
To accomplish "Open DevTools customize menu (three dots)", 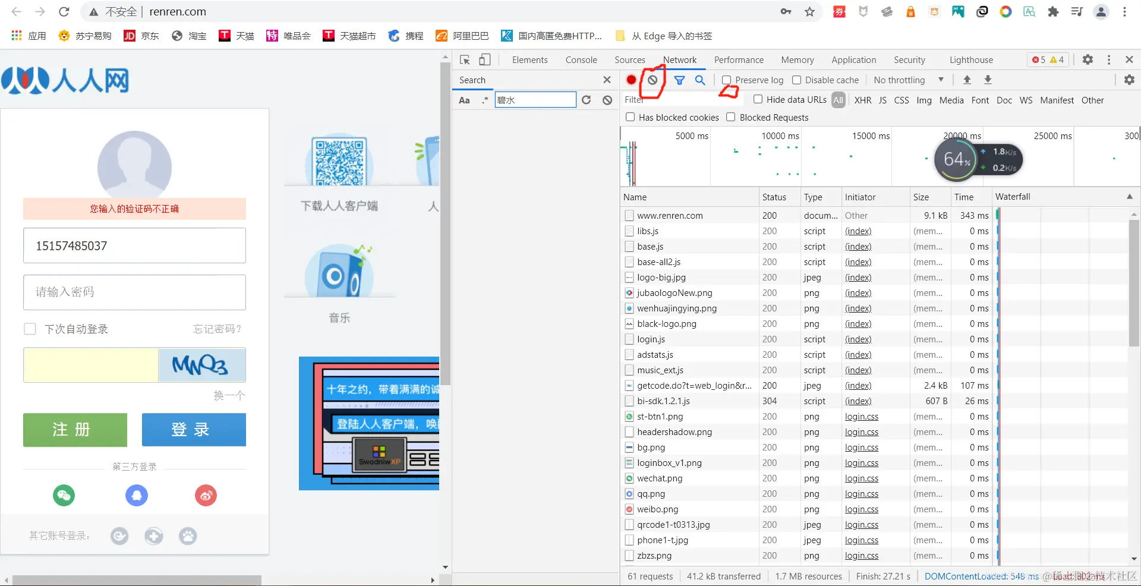I will tap(1109, 59).
